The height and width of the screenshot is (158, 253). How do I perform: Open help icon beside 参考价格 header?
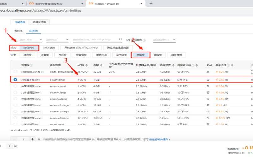228,65
